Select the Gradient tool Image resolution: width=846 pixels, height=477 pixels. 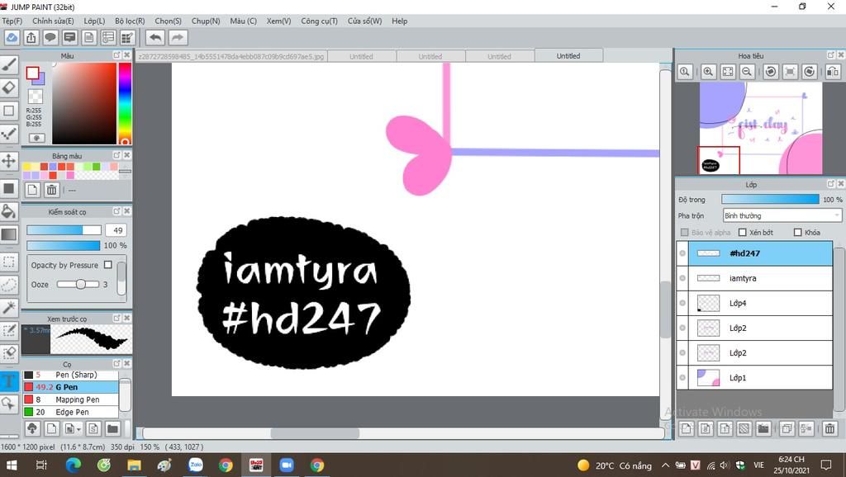pos(9,234)
